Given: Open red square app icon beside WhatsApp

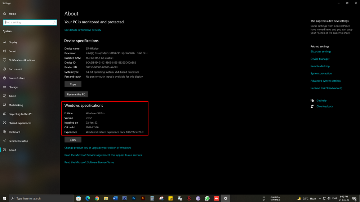Looking at the screenshot, I should coord(216,198).
